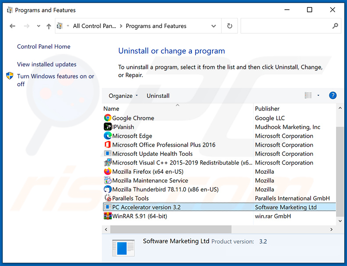Open the Organize dropdown menu
This screenshot has width=347, height=266.
123,96
